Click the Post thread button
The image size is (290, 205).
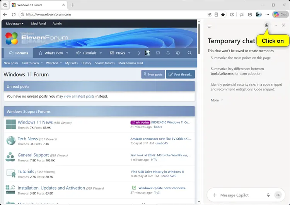(x=180, y=74)
